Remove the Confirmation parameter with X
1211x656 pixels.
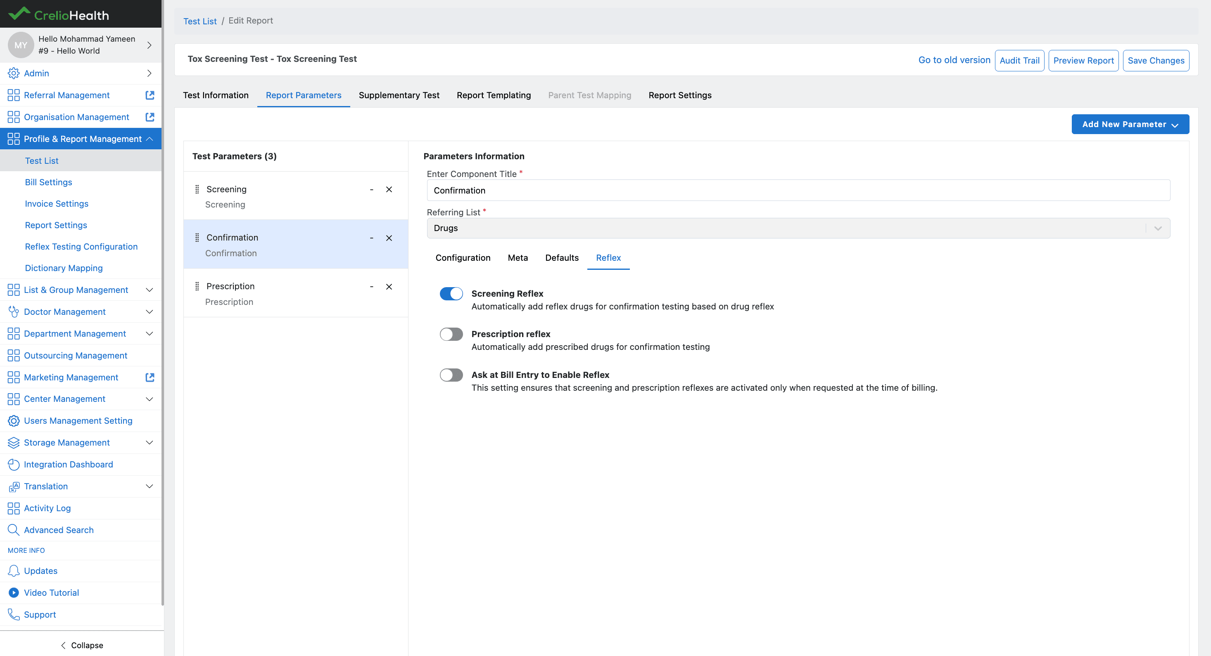pyautogui.click(x=389, y=238)
